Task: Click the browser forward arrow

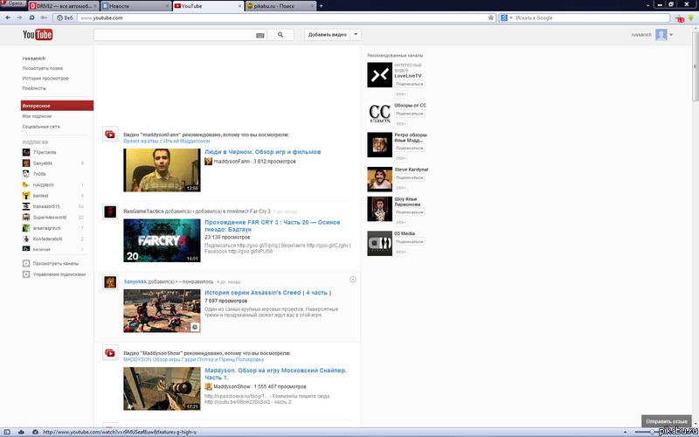Action: (19, 17)
